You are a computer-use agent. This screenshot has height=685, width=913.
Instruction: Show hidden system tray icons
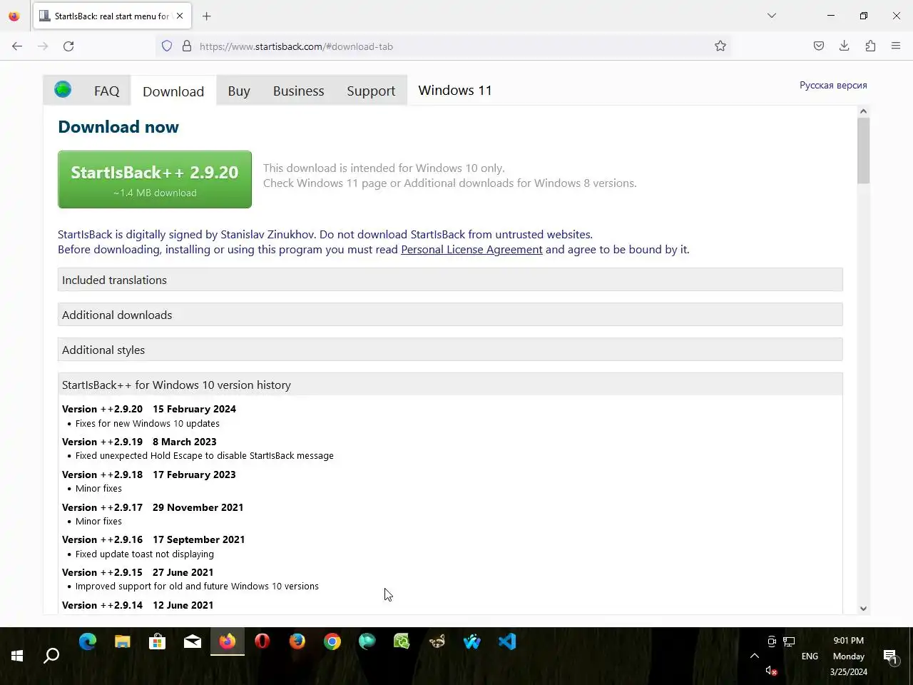tap(755, 656)
